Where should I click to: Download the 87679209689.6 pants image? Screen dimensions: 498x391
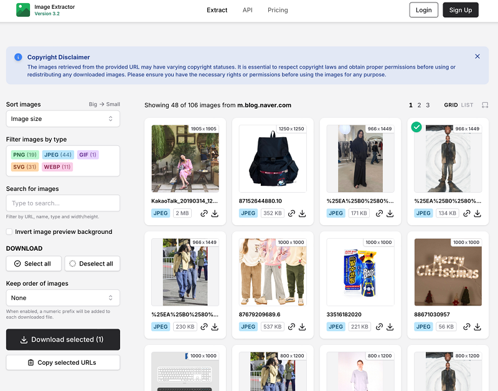[x=303, y=327]
